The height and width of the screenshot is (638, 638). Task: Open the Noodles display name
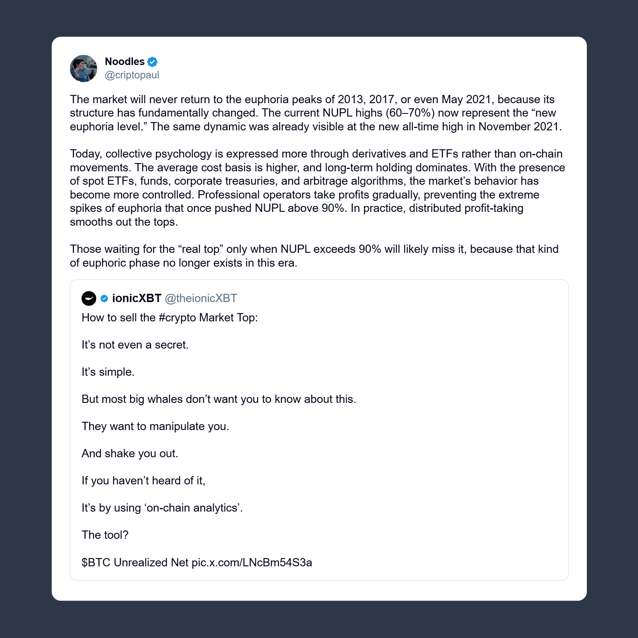click(x=124, y=61)
